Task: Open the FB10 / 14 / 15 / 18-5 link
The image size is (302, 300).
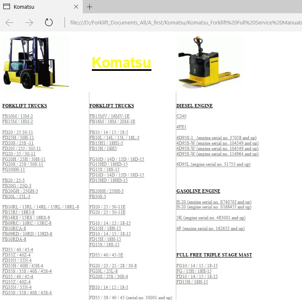Action: tap(109, 132)
